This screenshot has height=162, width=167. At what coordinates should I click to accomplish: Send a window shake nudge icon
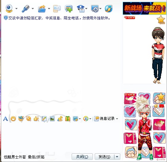pyautogui.click(x=29, y=119)
